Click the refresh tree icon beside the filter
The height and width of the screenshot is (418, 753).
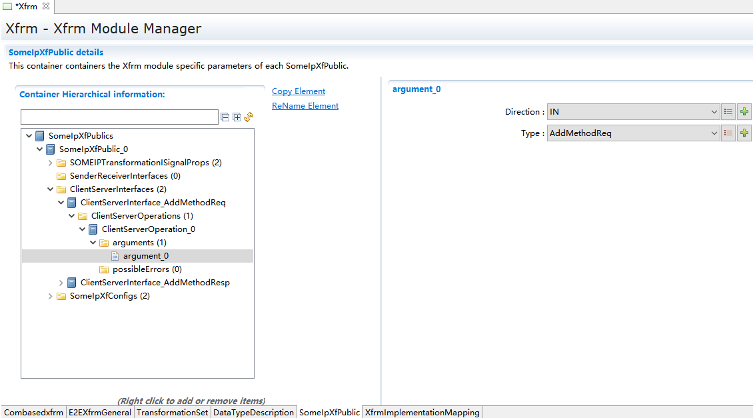pyautogui.click(x=249, y=117)
